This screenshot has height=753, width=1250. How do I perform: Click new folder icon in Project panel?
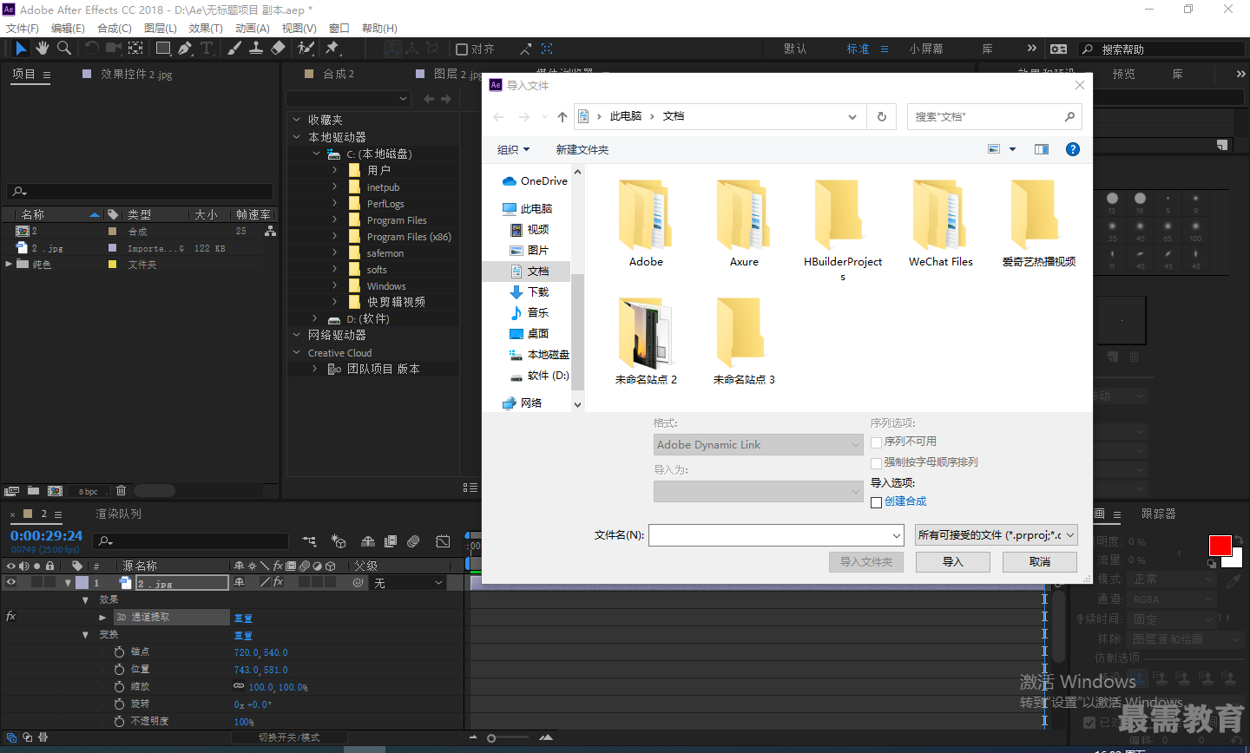coord(33,491)
